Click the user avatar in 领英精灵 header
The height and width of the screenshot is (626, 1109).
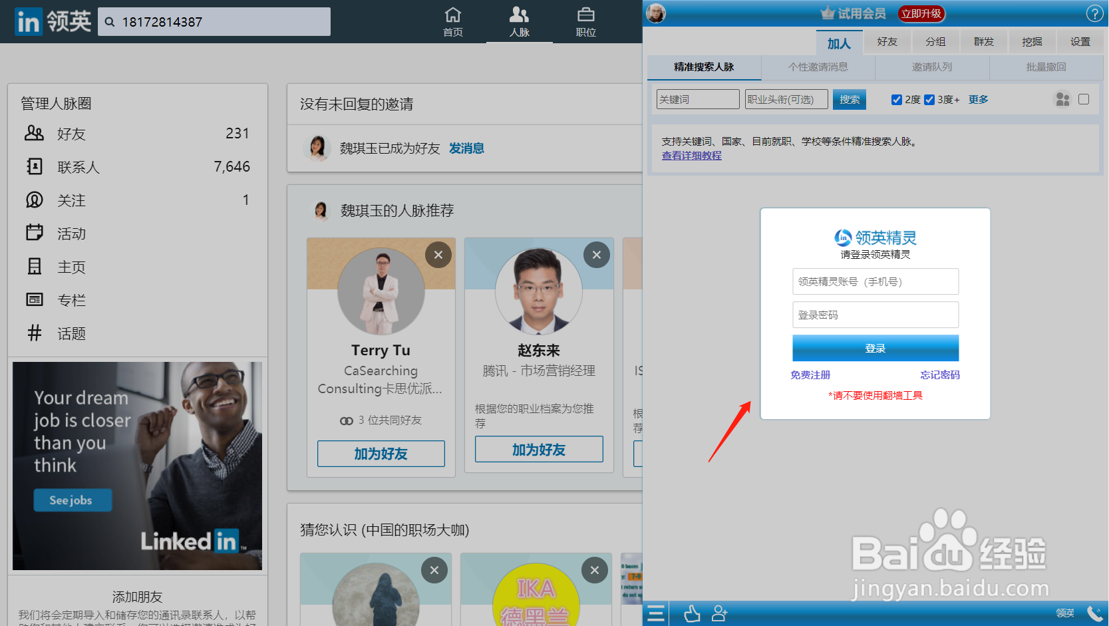(656, 13)
